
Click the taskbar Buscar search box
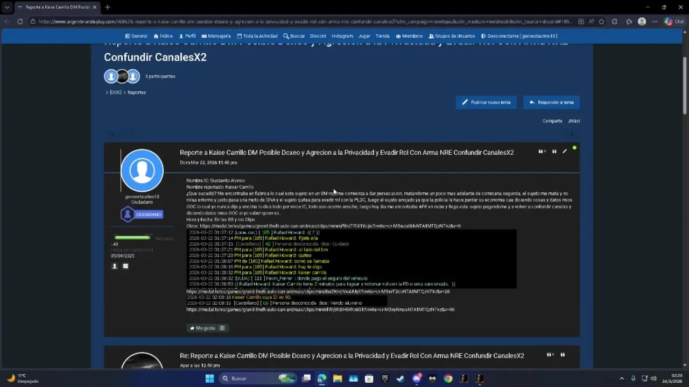coord(258,378)
